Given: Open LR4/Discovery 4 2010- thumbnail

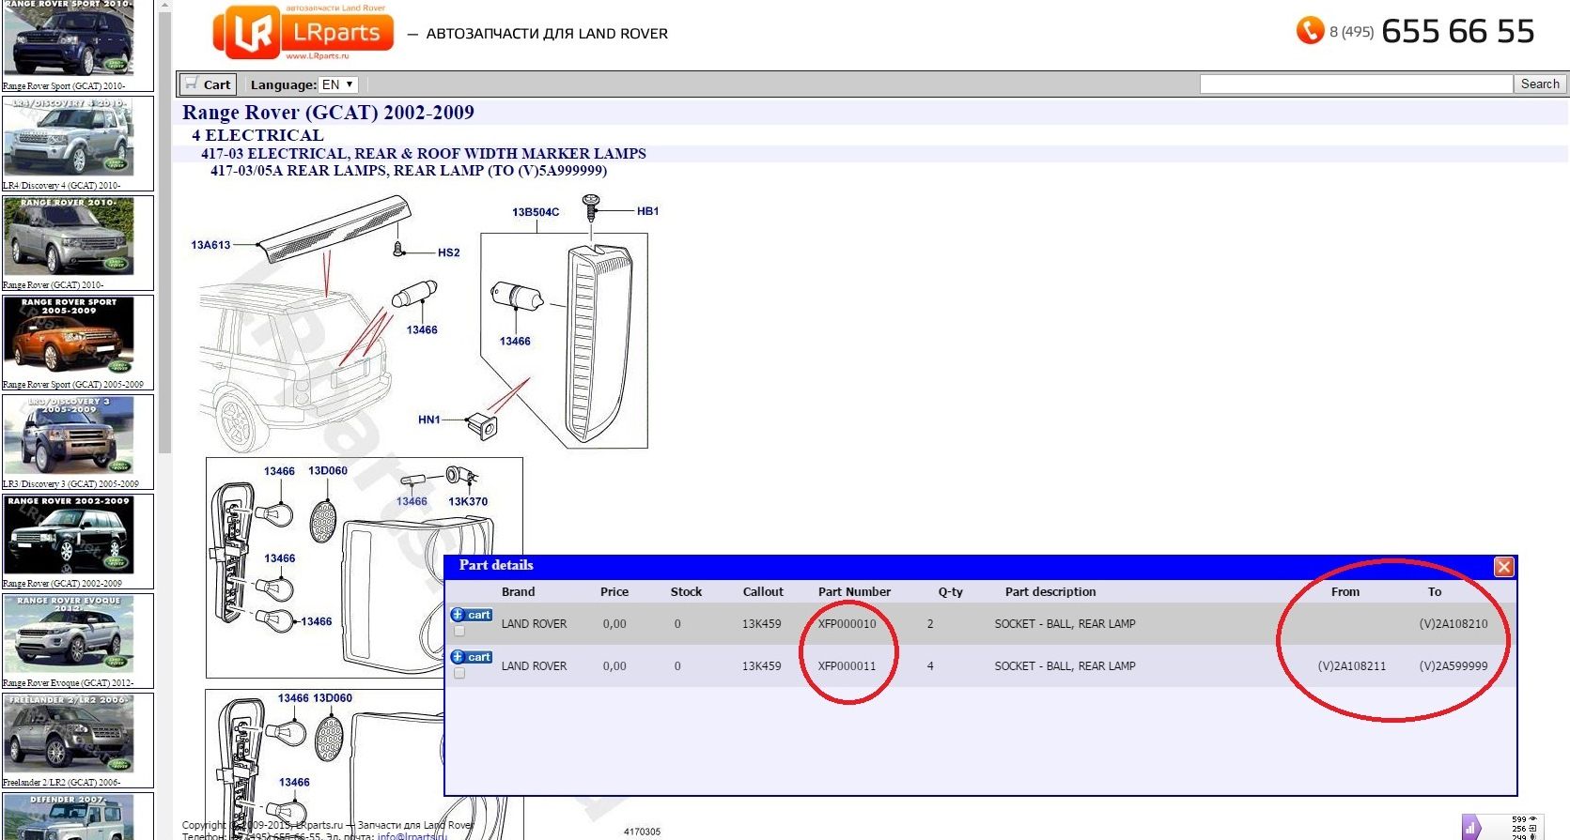Looking at the screenshot, I should [69, 138].
